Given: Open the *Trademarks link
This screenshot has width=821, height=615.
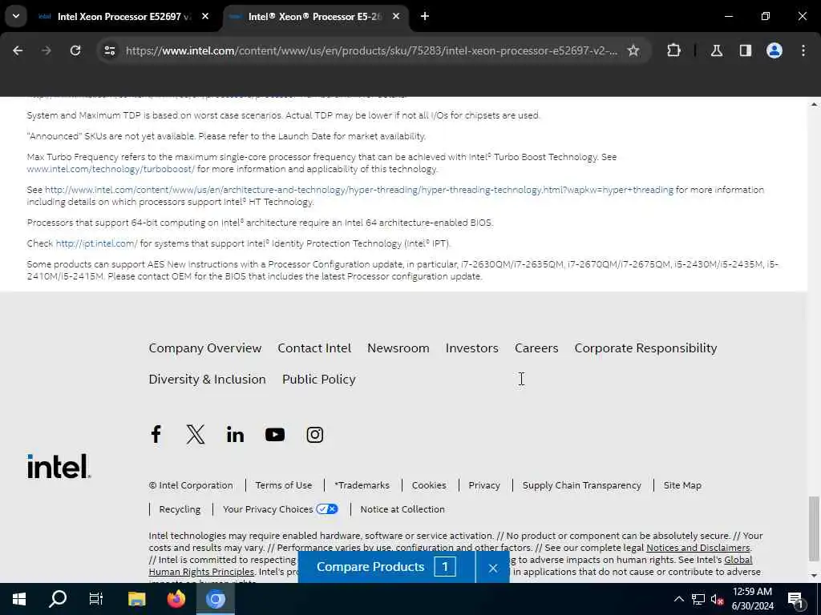Looking at the screenshot, I should [362, 485].
